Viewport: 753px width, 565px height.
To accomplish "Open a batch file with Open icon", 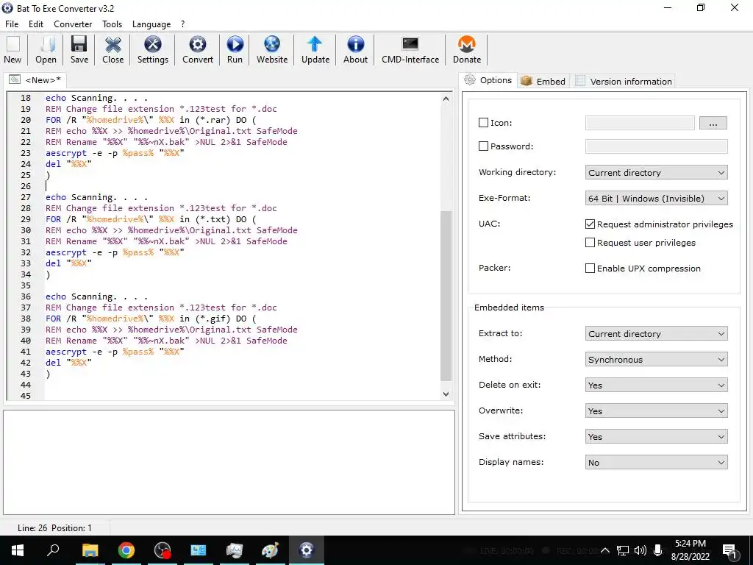I will pyautogui.click(x=46, y=49).
